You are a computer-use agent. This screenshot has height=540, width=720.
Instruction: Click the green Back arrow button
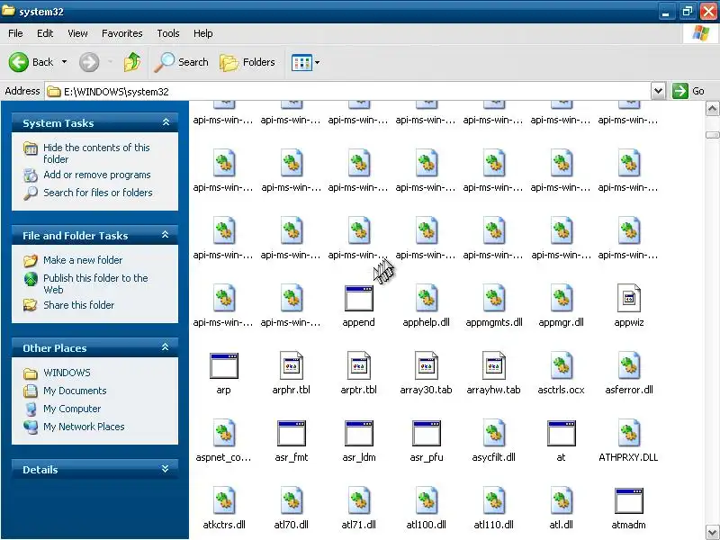click(19, 62)
